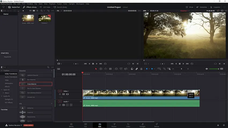
Task: Open the Metadata panel
Action: [201, 7]
